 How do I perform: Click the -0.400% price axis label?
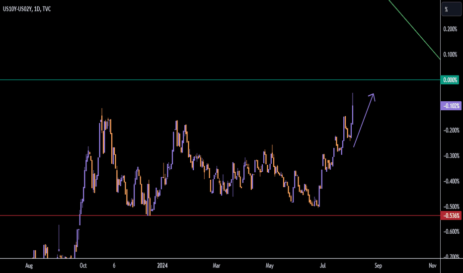click(x=451, y=181)
